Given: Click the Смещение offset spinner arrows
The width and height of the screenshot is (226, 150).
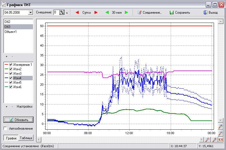Looking at the screenshot, I should coord(62,13).
